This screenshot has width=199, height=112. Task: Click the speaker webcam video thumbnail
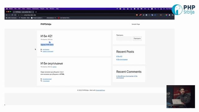[181, 97]
